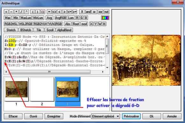Screen dimensions: 185x123
Task: Insert the Abs function
Action: (68, 24)
